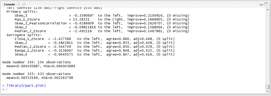Maximize the Console pane
This screenshot has height=96, width=271.
266,4
